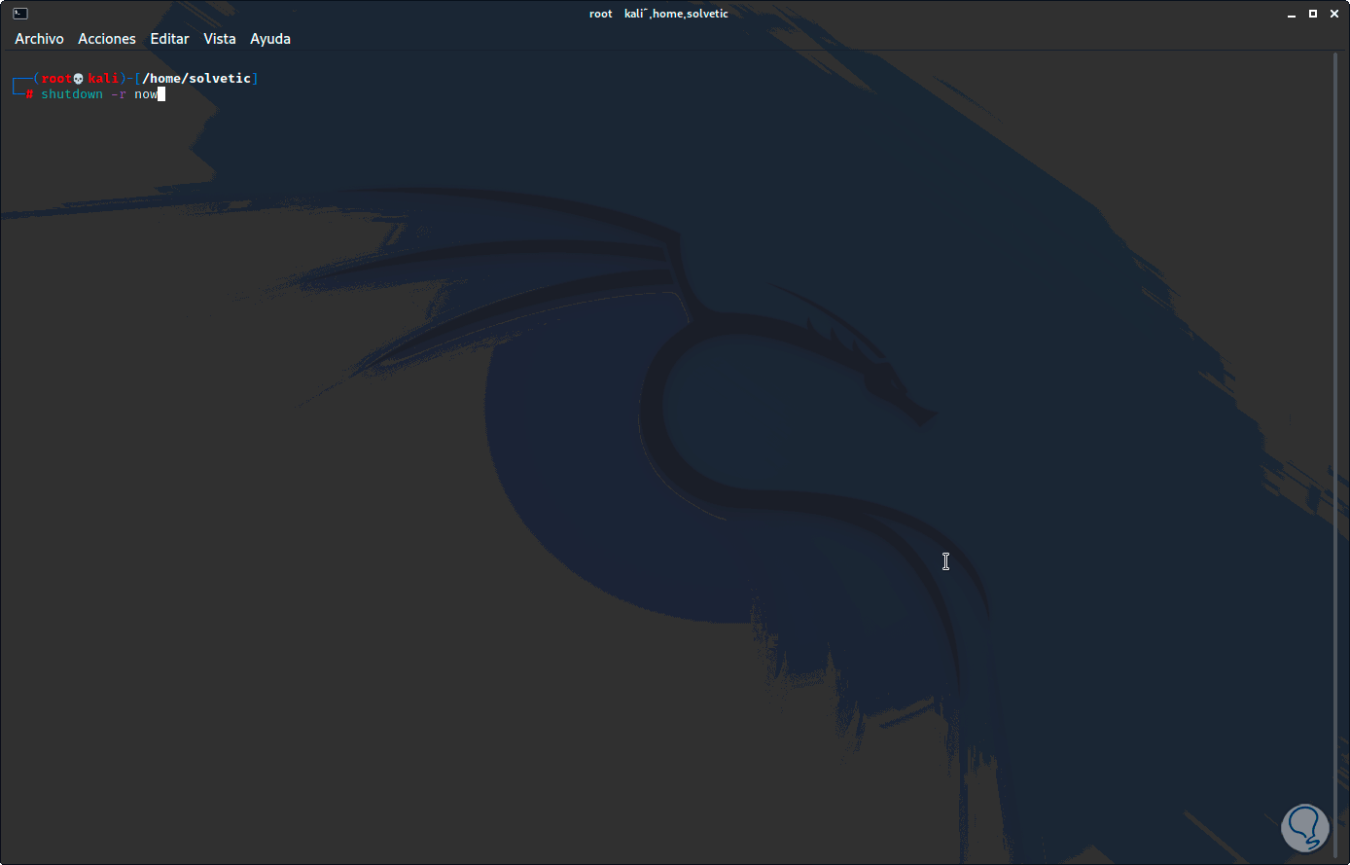Open the Acciones menu
This screenshot has width=1350, height=865.
[x=107, y=39]
